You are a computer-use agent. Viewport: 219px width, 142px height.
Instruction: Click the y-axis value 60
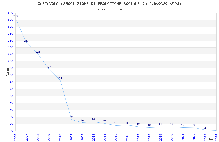pos(11,110)
